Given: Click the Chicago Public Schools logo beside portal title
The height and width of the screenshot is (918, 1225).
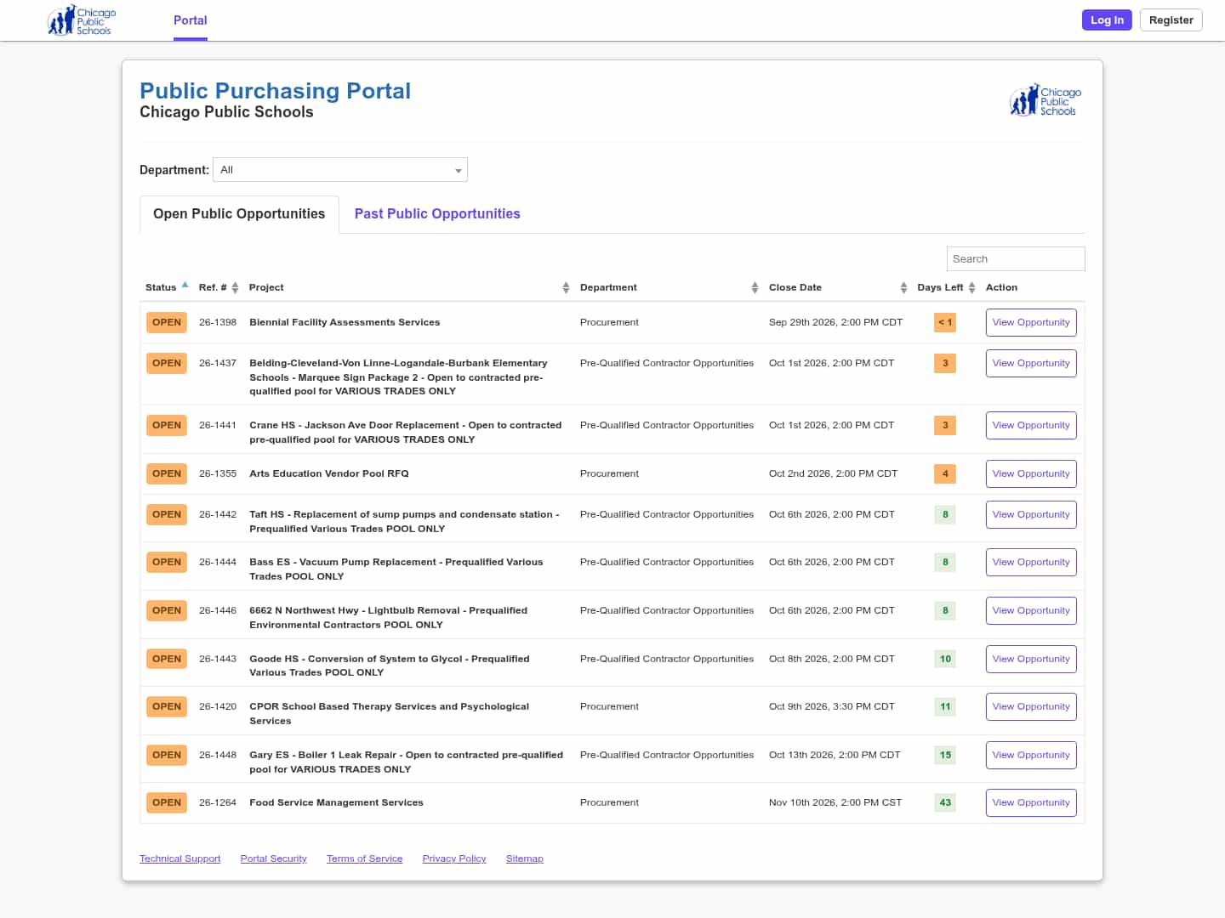Looking at the screenshot, I should [1046, 100].
